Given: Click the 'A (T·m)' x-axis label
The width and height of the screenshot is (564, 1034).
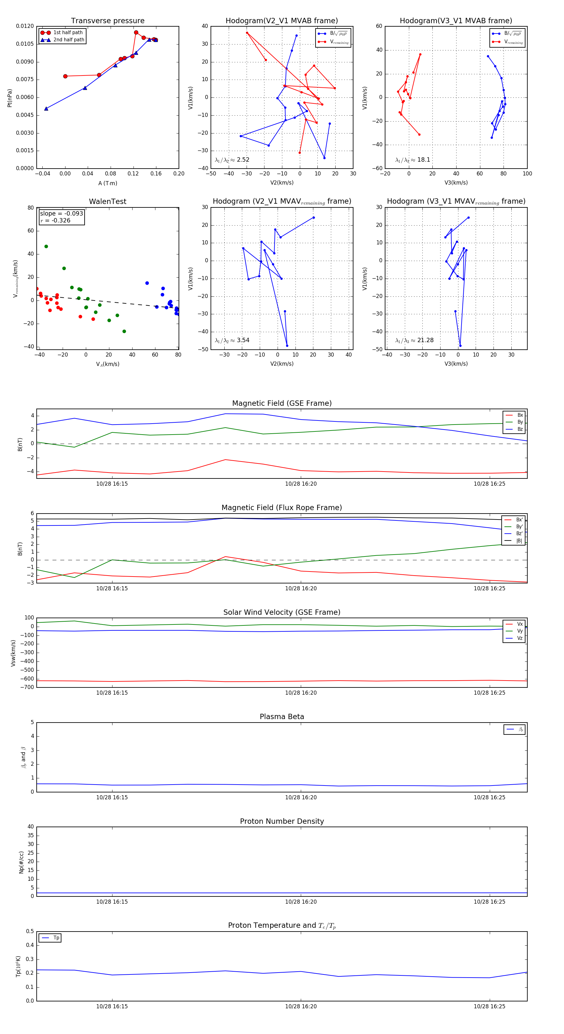Looking at the screenshot, I should 107,183.
